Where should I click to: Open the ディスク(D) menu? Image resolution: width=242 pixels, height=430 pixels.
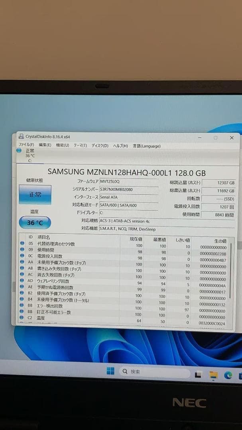click(100, 146)
